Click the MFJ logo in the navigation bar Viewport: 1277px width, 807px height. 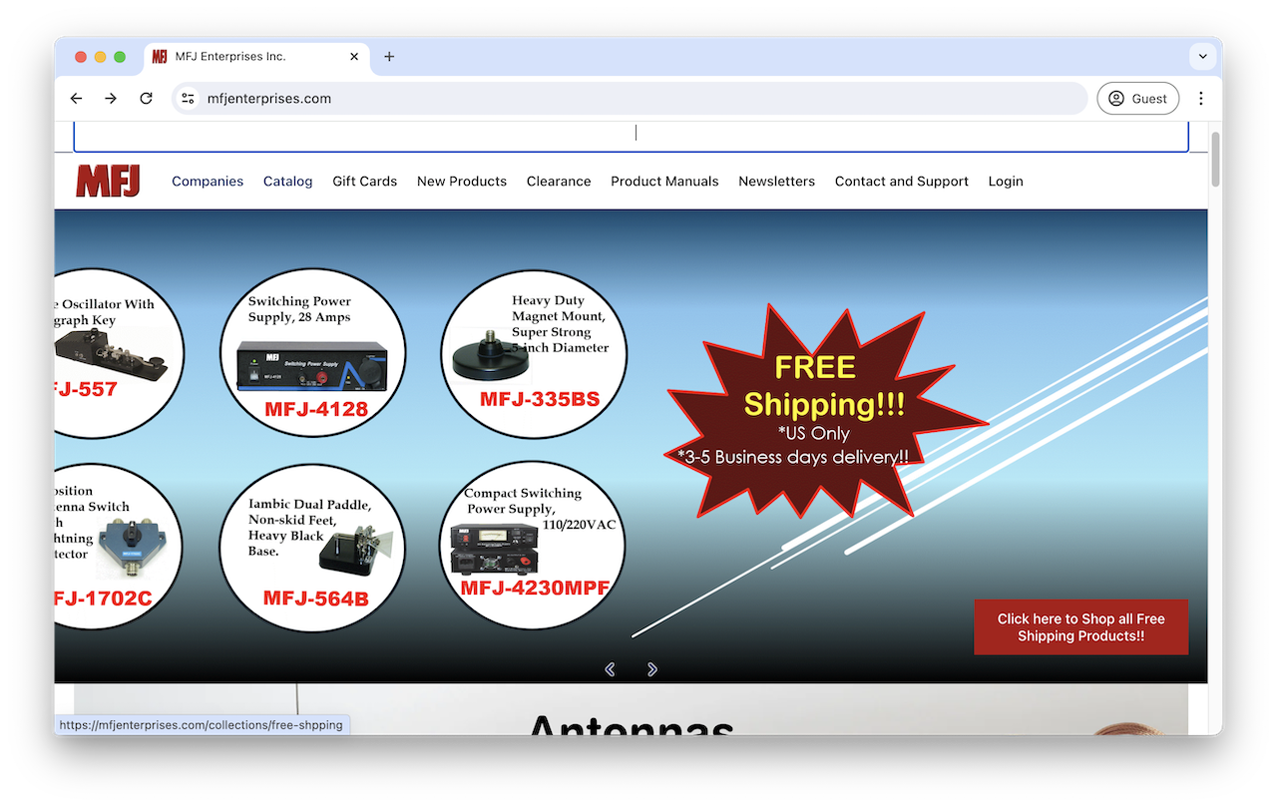coord(108,182)
